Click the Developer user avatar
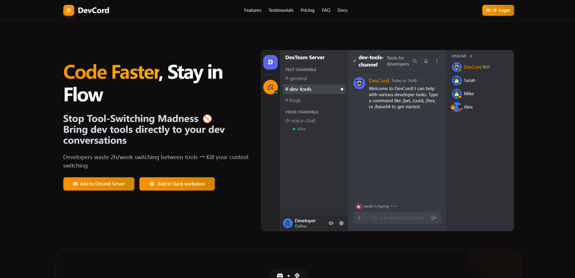 288,223
